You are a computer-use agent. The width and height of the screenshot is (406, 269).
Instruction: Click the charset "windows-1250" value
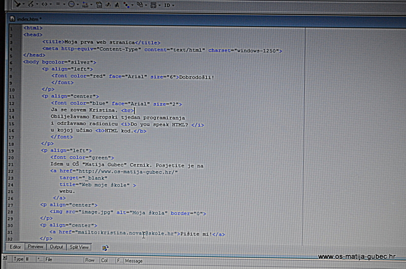(x=256, y=51)
